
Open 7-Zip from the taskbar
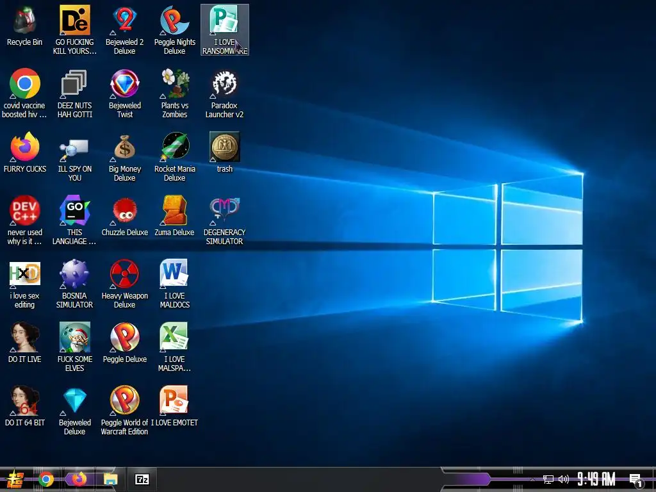point(142,479)
